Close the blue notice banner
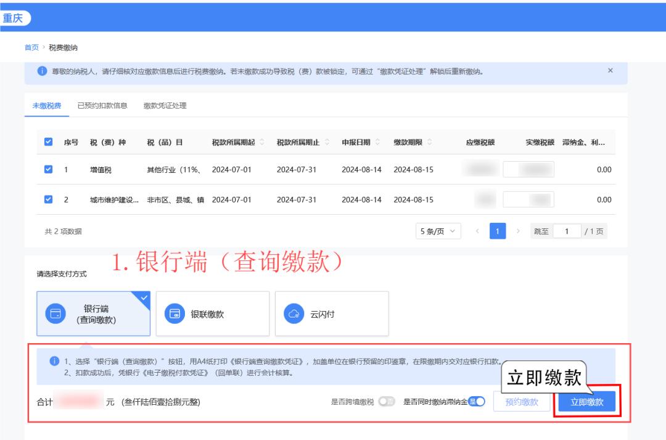The width and height of the screenshot is (666, 440). click(x=610, y=71)
